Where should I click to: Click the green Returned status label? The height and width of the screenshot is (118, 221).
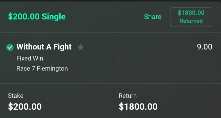(191, 21)
